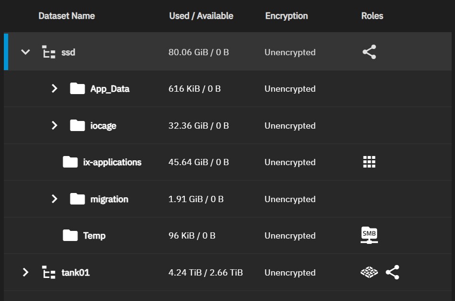Click the Temp folder icon
The image size is (455, 301).
coord(70,235)
